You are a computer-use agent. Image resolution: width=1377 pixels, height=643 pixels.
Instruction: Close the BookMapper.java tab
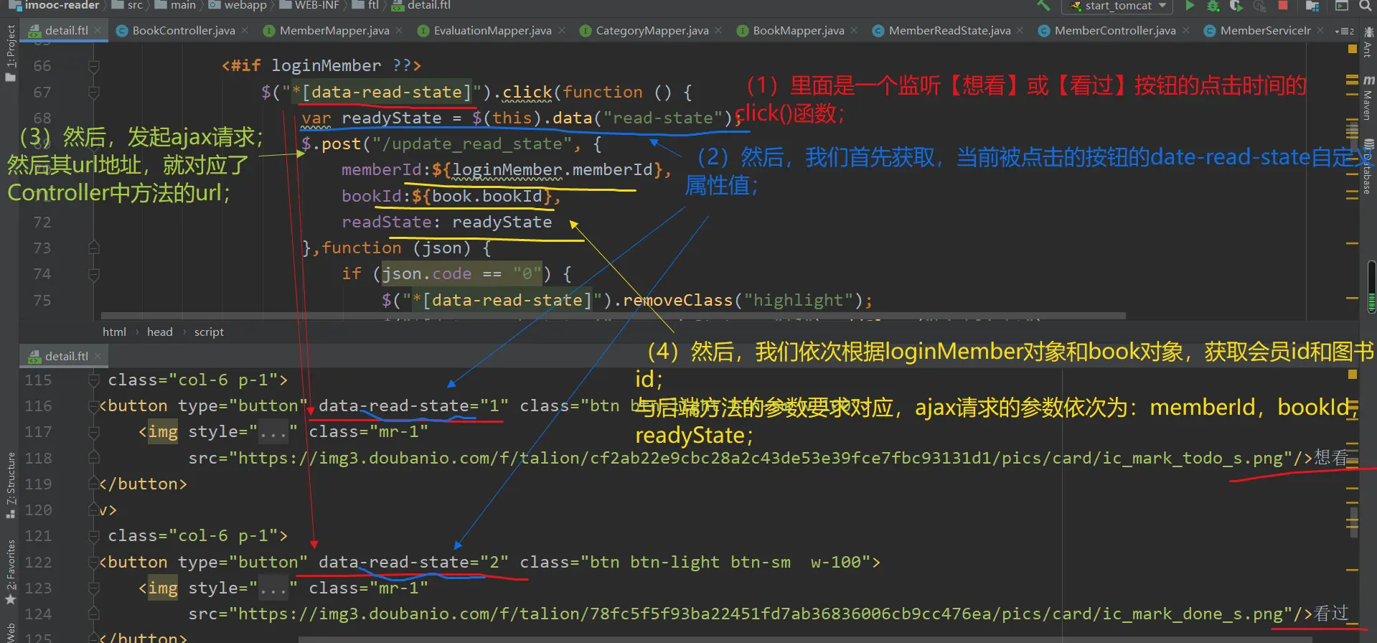[x=854, y=30]
